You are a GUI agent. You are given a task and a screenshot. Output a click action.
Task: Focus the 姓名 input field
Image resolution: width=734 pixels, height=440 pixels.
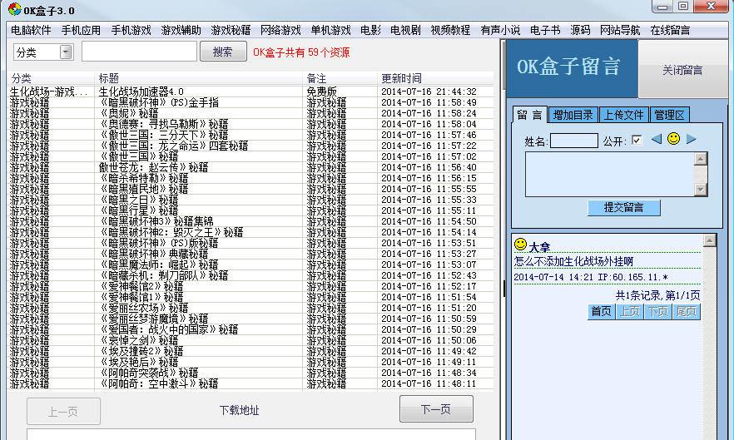click(x=574, y=141)
